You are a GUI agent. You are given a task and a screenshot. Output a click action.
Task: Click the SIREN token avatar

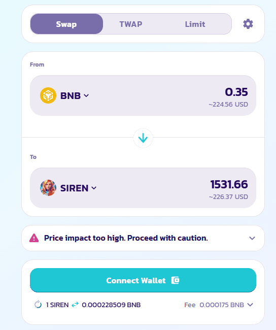pos(48,188)
